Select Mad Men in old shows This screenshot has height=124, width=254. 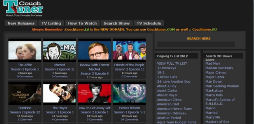click(x=213, y=63)
